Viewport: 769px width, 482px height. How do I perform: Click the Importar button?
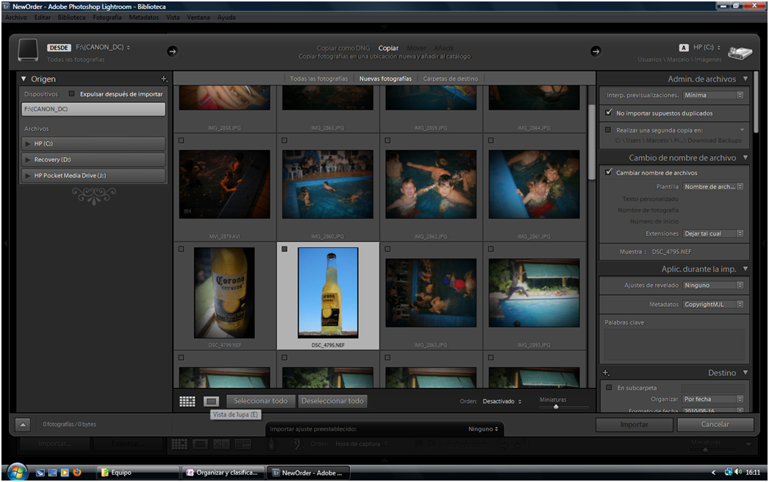634,425
